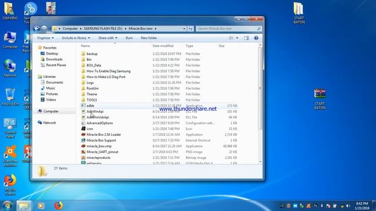Click the New folder button
Image resolution: width=376 pixels, height=211 pixels.
(x=149, y=38)
